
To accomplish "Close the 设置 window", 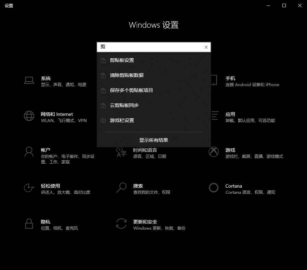I will (x=299, y=5).
